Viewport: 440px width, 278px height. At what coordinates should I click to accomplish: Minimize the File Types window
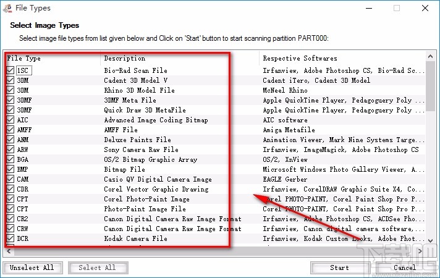[369, 8]
